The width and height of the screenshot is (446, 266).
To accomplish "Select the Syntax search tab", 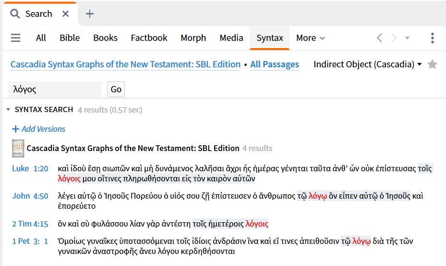I will (x=270, y=38).
